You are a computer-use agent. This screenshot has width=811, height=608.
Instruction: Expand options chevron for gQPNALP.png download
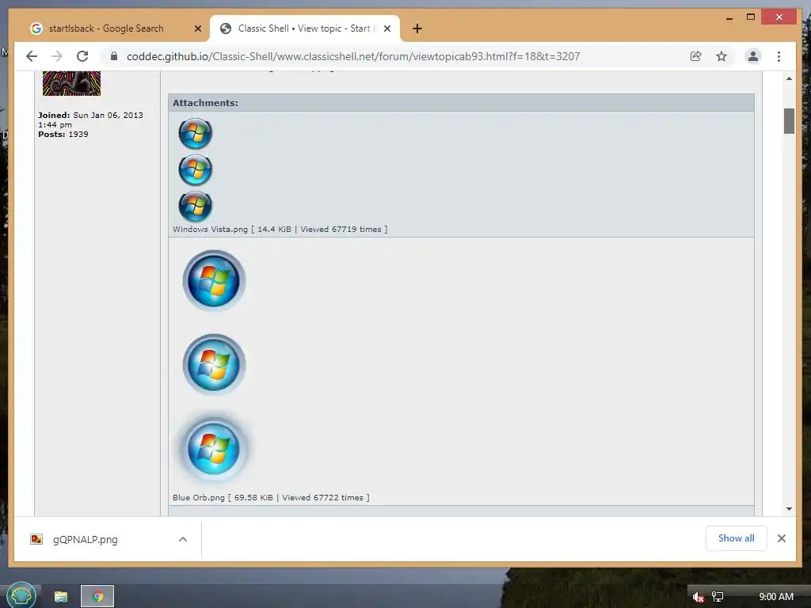[x=183, y=539]
